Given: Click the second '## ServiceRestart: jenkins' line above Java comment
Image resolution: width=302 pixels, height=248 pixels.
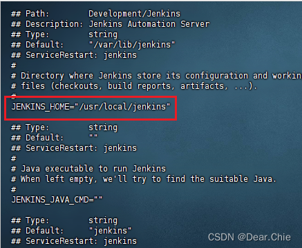Looking at the screenshot, I should click(x=74, y=148).
